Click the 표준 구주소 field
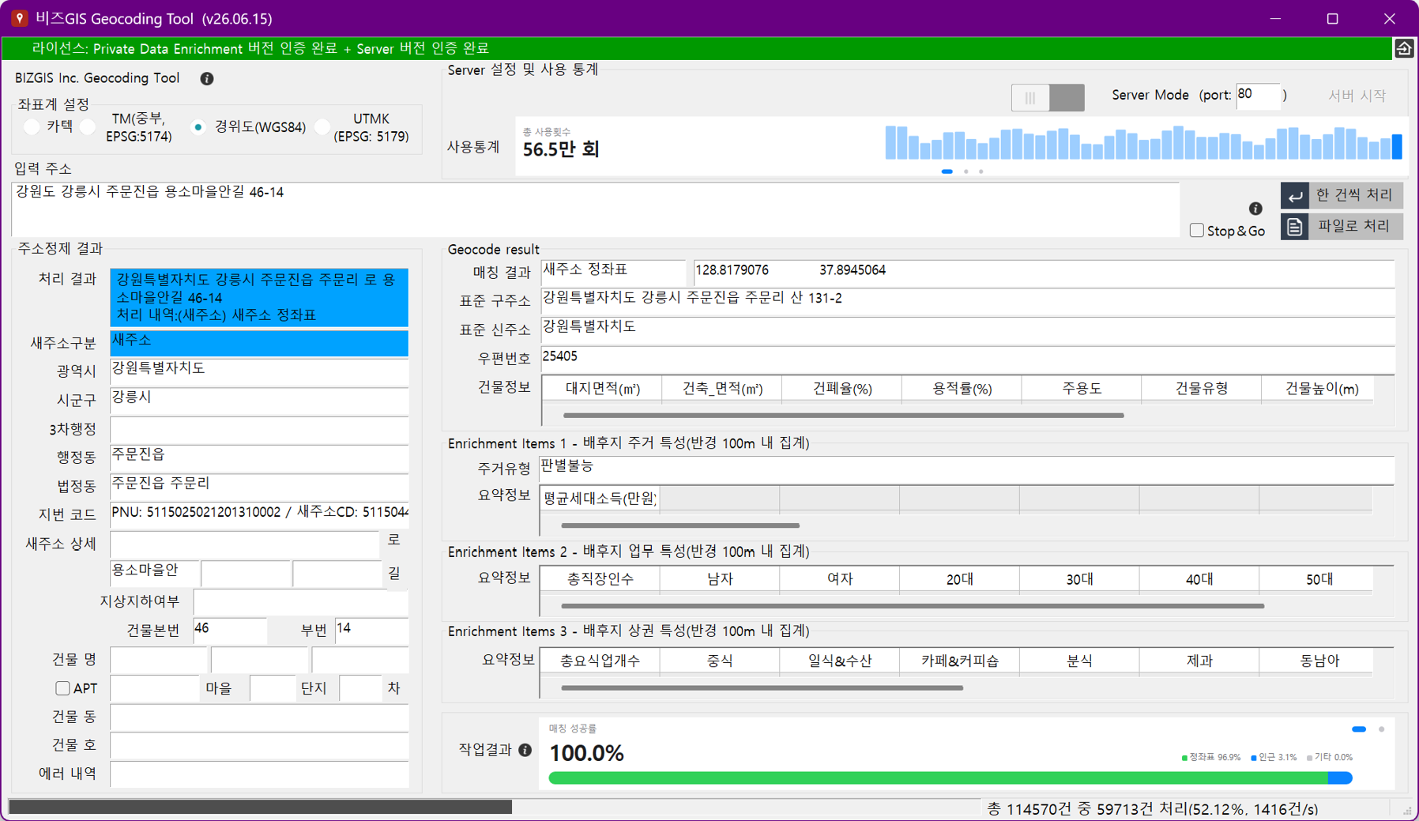The height and width of the screenshot is (821, 1419). 968,300
